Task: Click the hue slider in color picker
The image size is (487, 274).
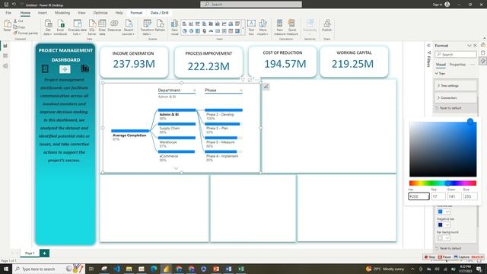Action: click(443, 183)
